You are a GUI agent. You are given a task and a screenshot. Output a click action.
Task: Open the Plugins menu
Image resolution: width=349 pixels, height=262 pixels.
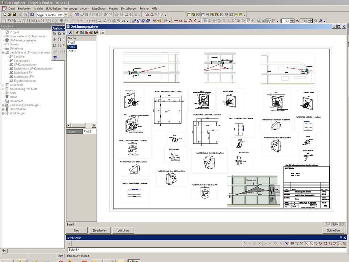coord(114,8)
